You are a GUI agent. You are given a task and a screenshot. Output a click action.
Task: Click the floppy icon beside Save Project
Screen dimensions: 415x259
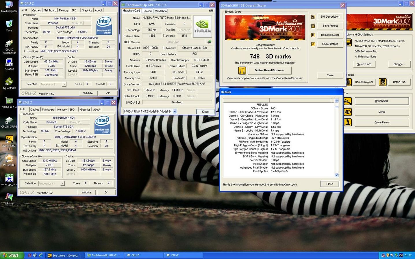coord(313,26)
